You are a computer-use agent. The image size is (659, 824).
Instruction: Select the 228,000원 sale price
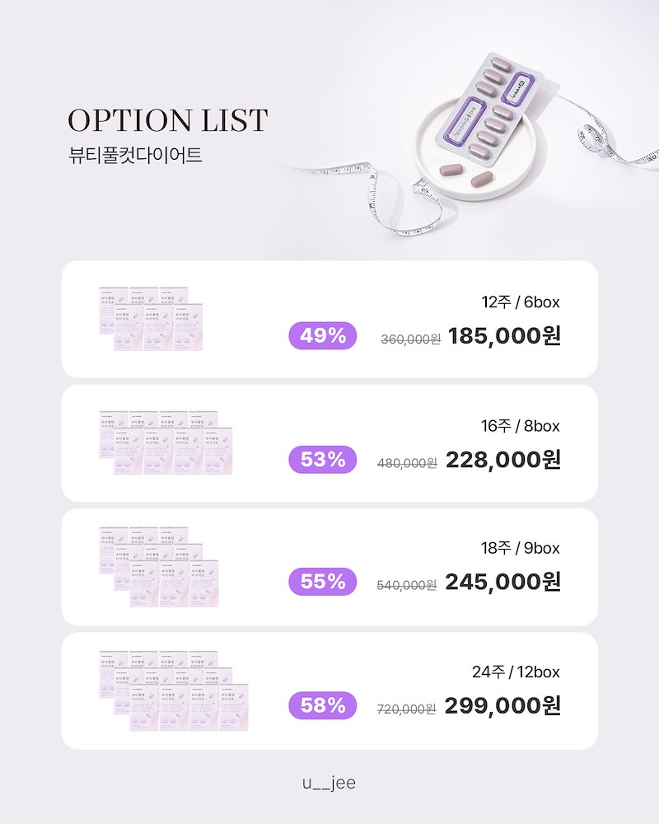(503, 460)
